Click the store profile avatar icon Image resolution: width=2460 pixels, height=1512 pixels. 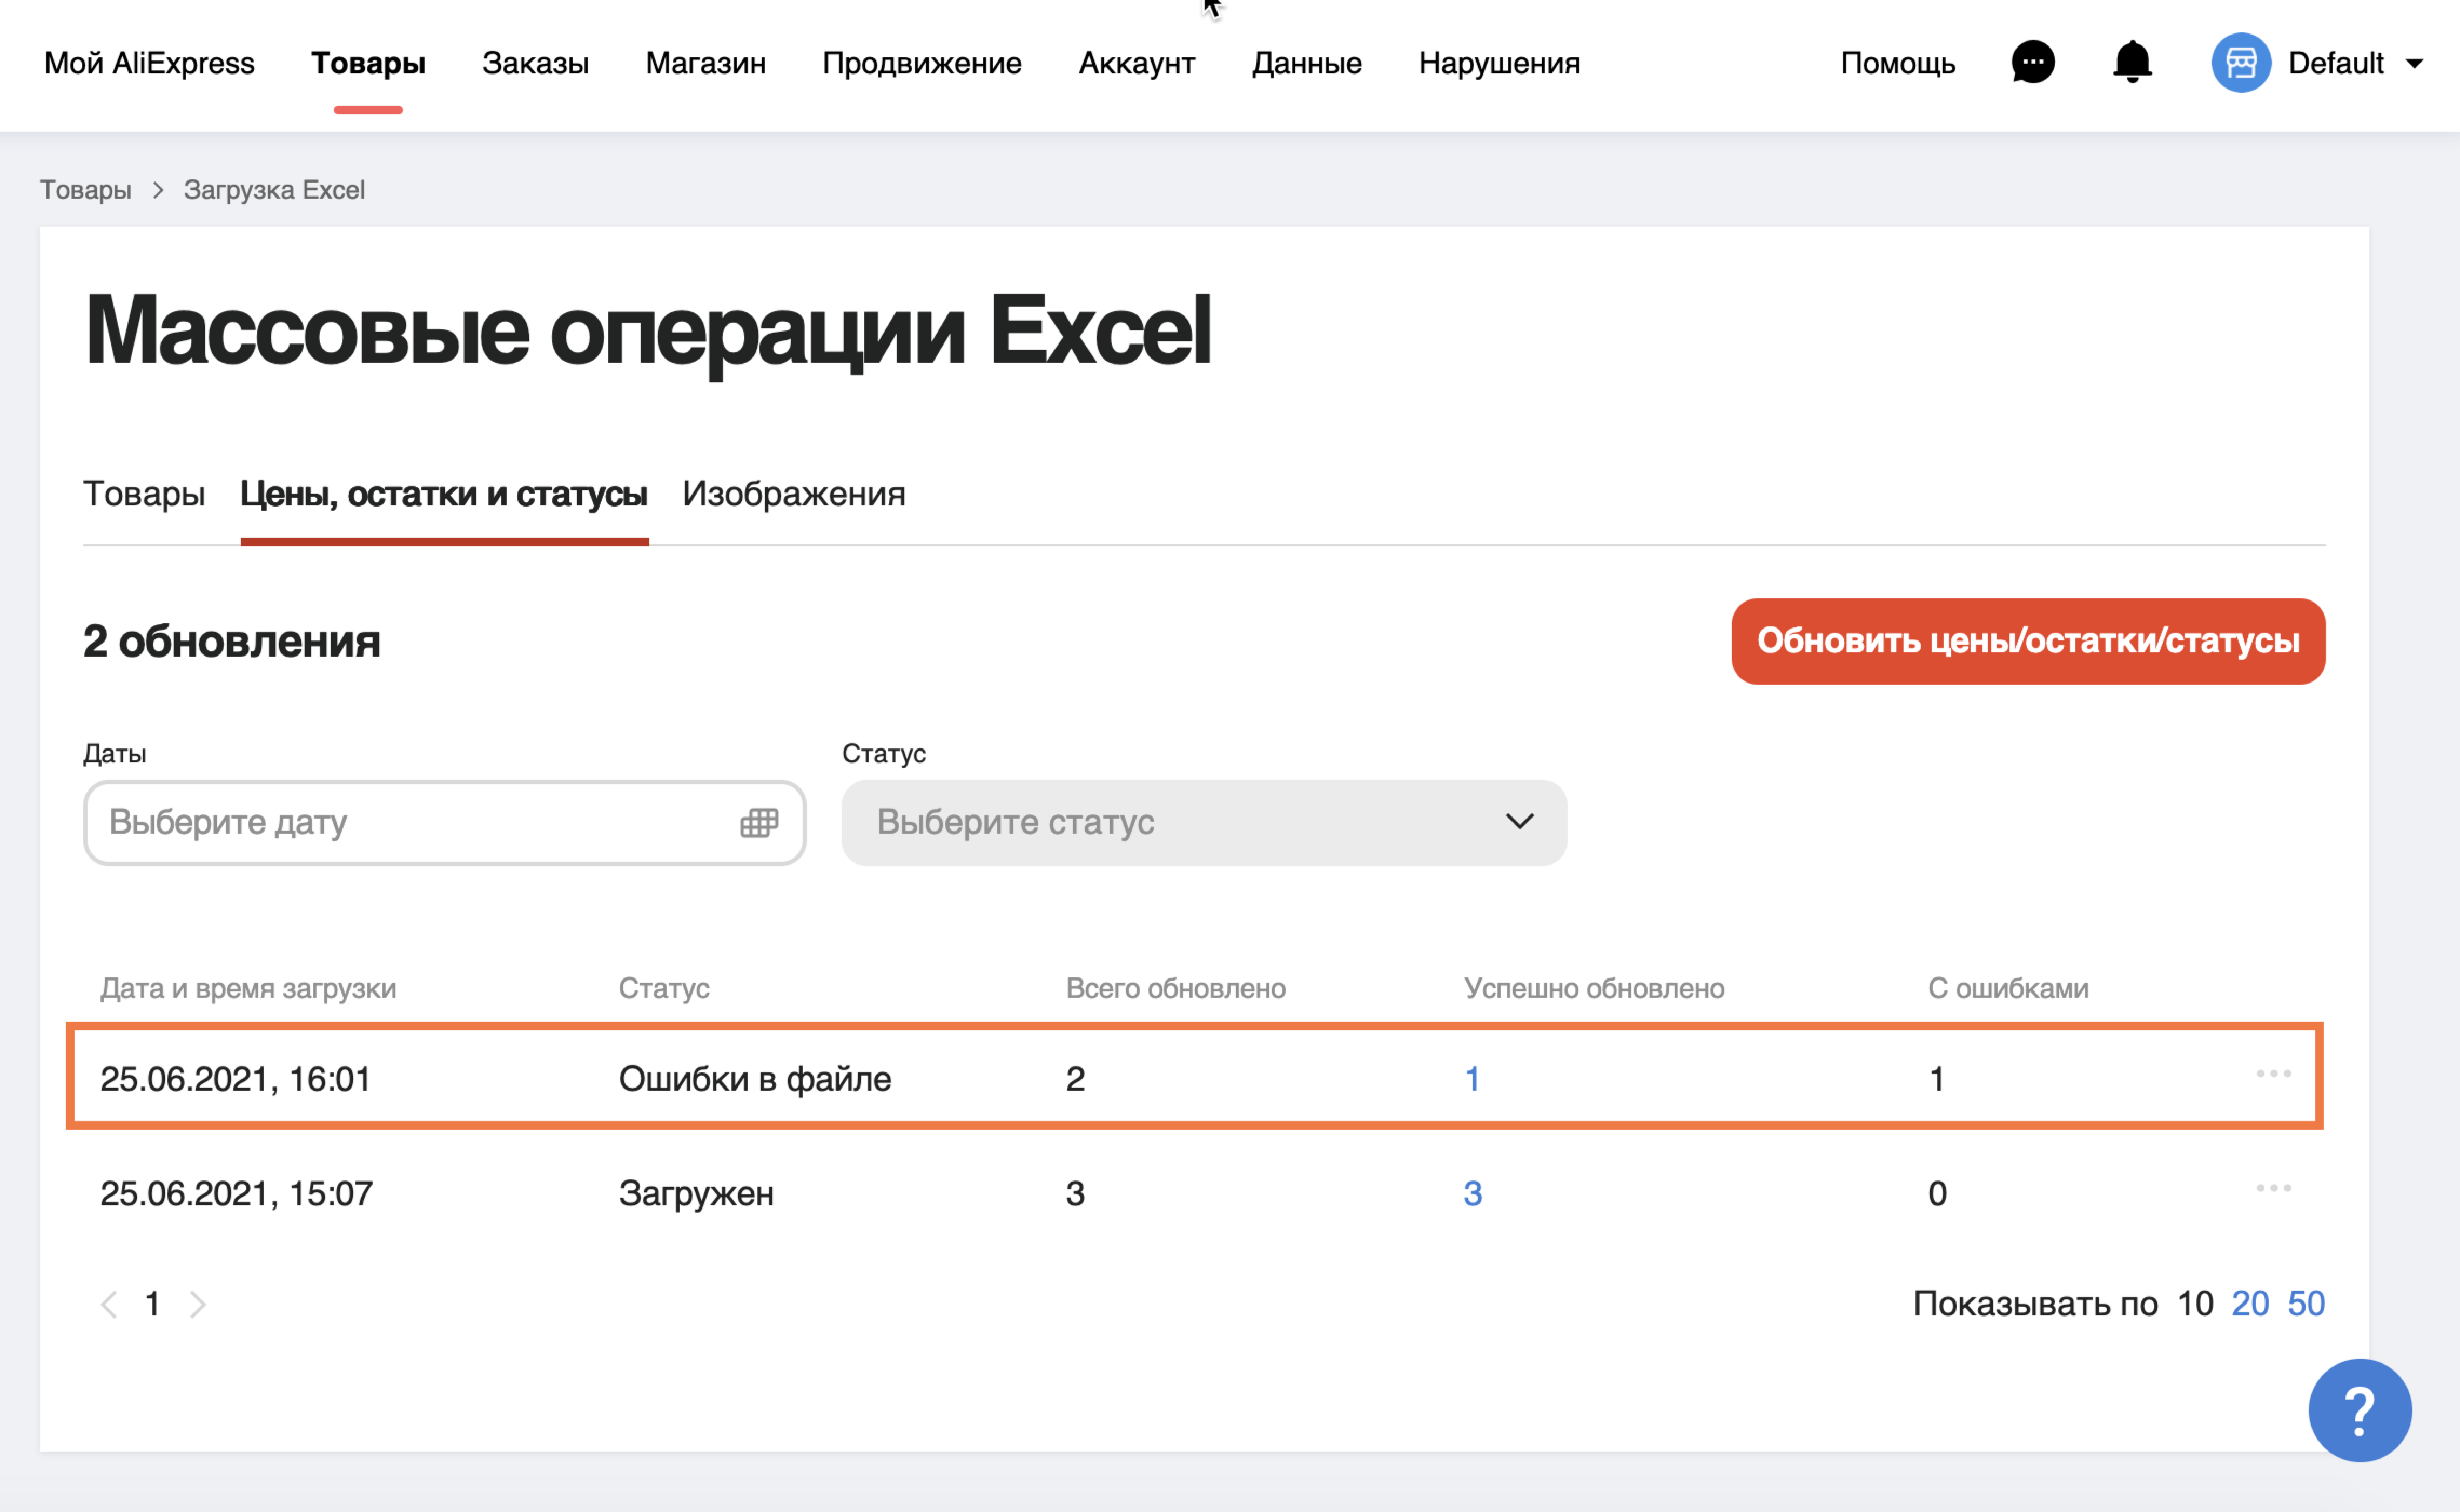pos(2240,62)
